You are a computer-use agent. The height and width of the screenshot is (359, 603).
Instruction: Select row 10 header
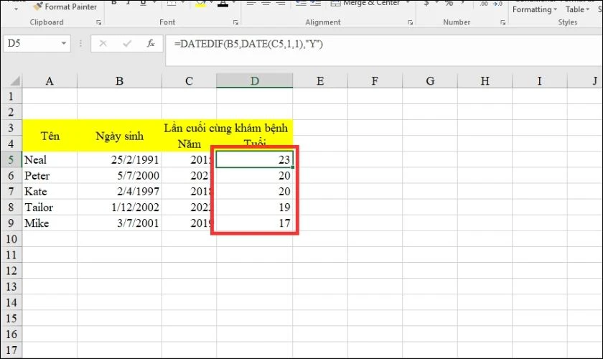(11, 238)
